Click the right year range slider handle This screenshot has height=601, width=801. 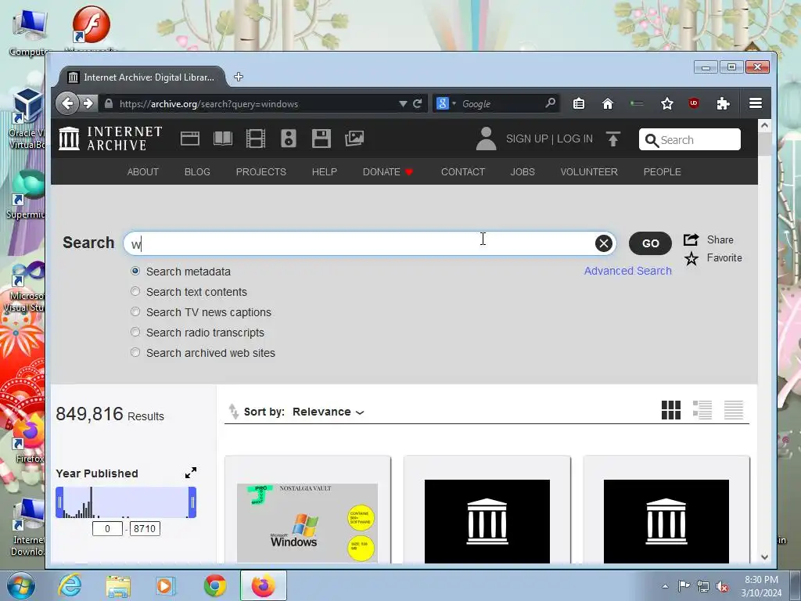click(192, 502)
